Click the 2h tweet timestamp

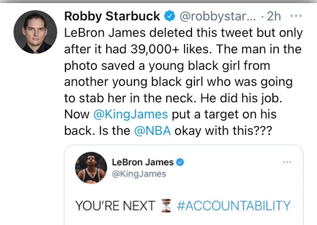pyautogui.click(x=273, y=17)
